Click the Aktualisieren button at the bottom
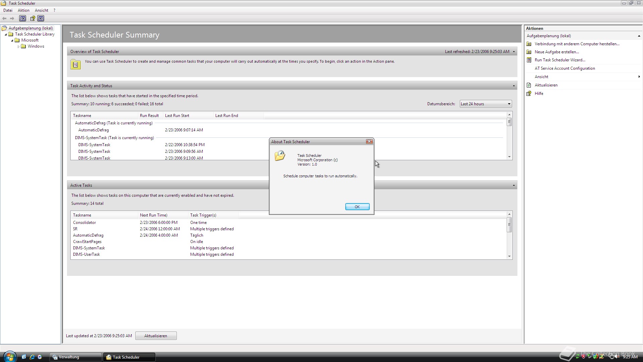The height and width of the screenshot is (362, 643). 156,336
